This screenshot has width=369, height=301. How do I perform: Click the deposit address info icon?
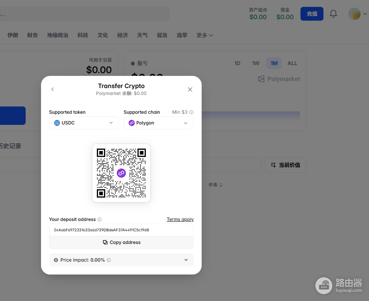pos(100,219)
